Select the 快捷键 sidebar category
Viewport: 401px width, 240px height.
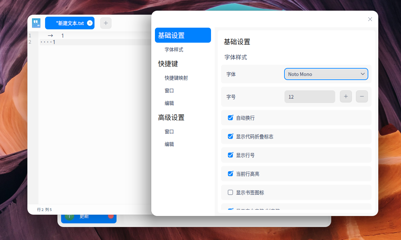pos(168,64)
